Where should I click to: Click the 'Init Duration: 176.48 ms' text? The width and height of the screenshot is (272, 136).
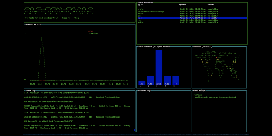(76, 108)
